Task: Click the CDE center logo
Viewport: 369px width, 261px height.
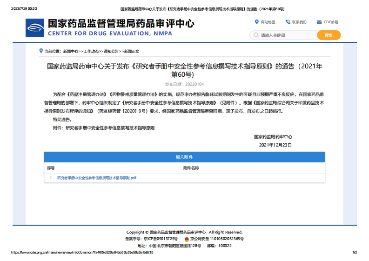Action: (x=35, y=28)
